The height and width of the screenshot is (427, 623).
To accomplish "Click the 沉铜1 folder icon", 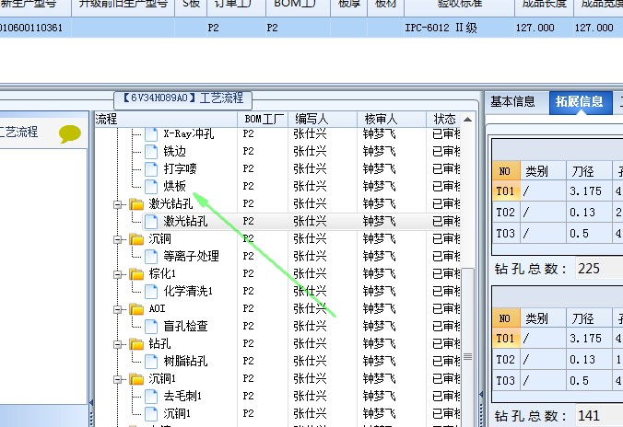I will [136, 378].
